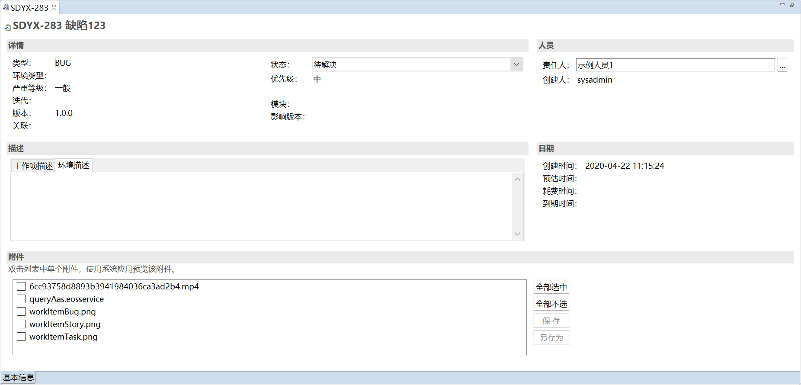Mark the workItemTask.png attachment checkbox
Viewport: 801px width, 385px height.
pyautogui.click(x=21, y=337)
